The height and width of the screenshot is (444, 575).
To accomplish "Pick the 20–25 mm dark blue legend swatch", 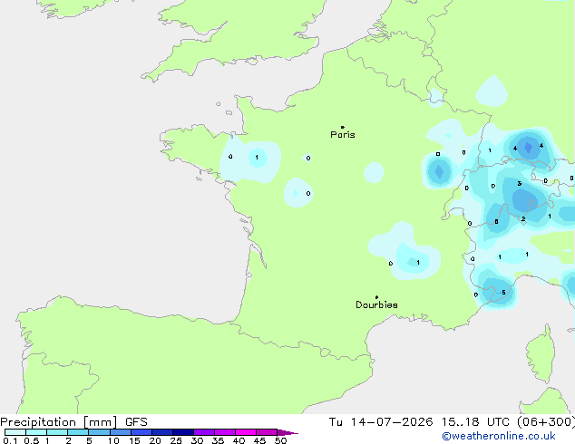I will [x=162, y=432].
